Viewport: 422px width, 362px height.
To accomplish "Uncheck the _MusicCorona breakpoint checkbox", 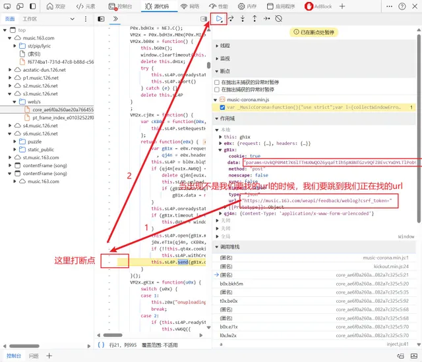I will (x=222, y=107).
